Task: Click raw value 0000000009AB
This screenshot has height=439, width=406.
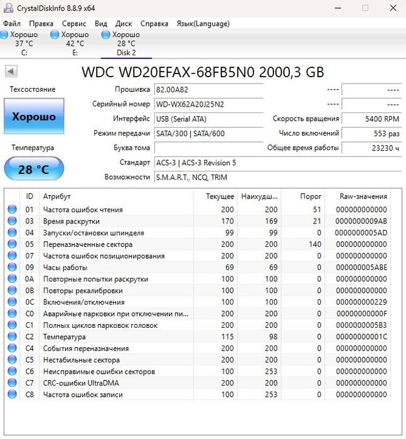Action: (361, 221)
